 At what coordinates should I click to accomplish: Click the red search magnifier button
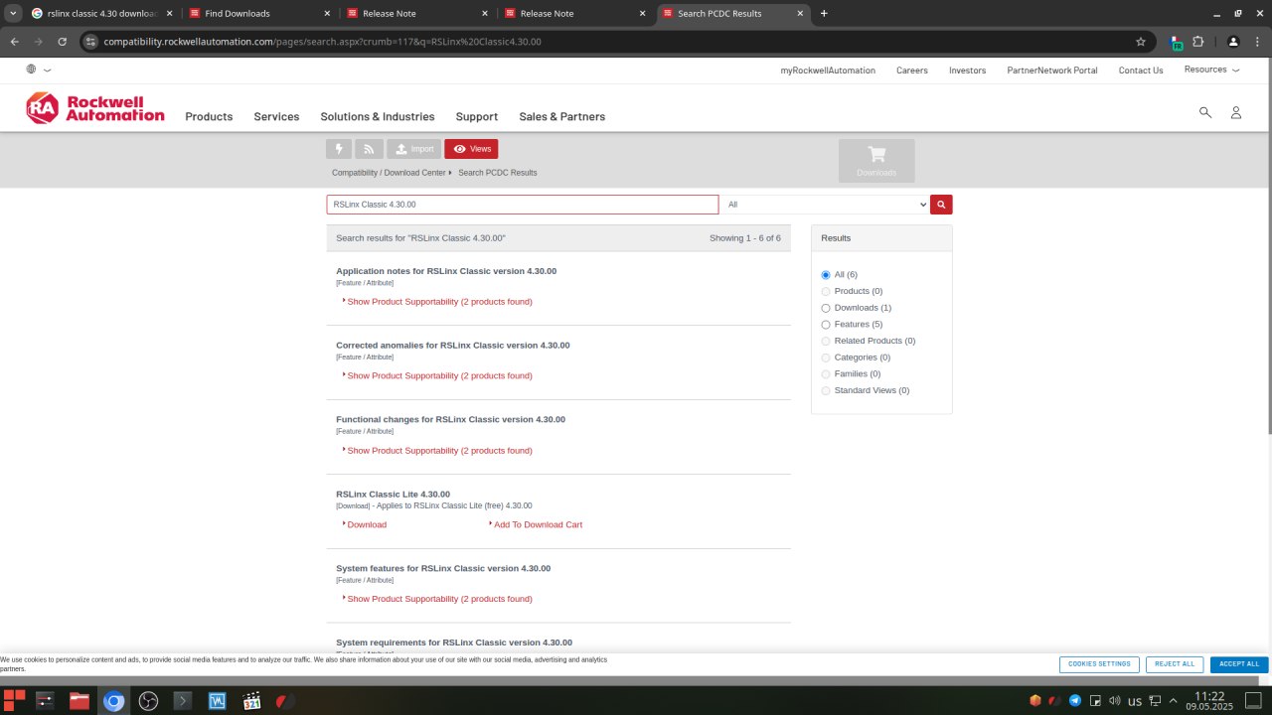[941, 205]
